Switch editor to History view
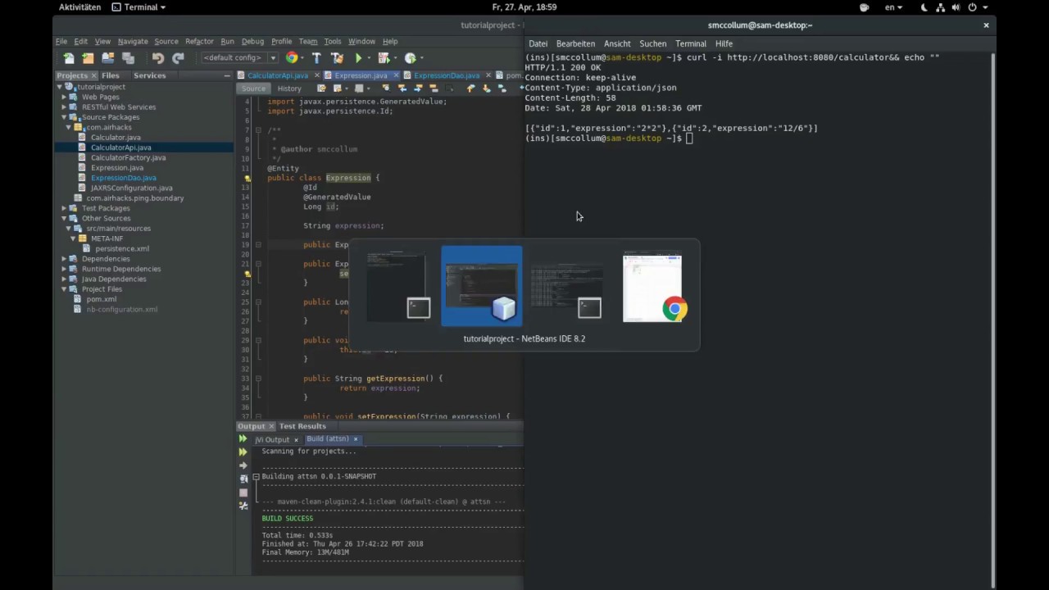The image size is (1049, 590). 289,88
